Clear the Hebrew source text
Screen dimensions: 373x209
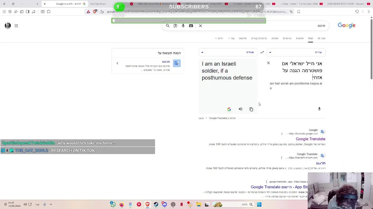pos(268,63)
